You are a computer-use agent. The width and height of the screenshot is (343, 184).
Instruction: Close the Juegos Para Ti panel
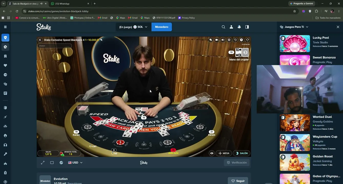click(338, 27)
